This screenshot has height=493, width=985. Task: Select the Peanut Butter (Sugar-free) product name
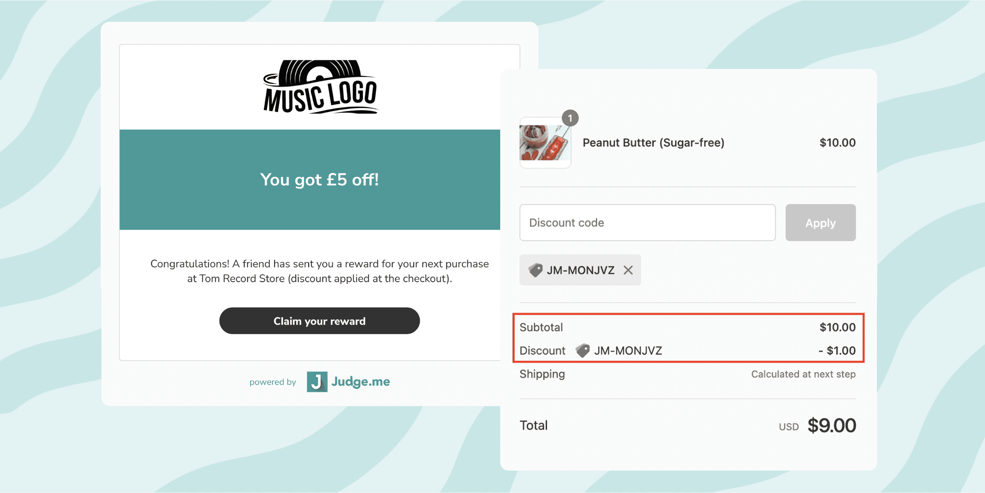click(x=653, y=143)
